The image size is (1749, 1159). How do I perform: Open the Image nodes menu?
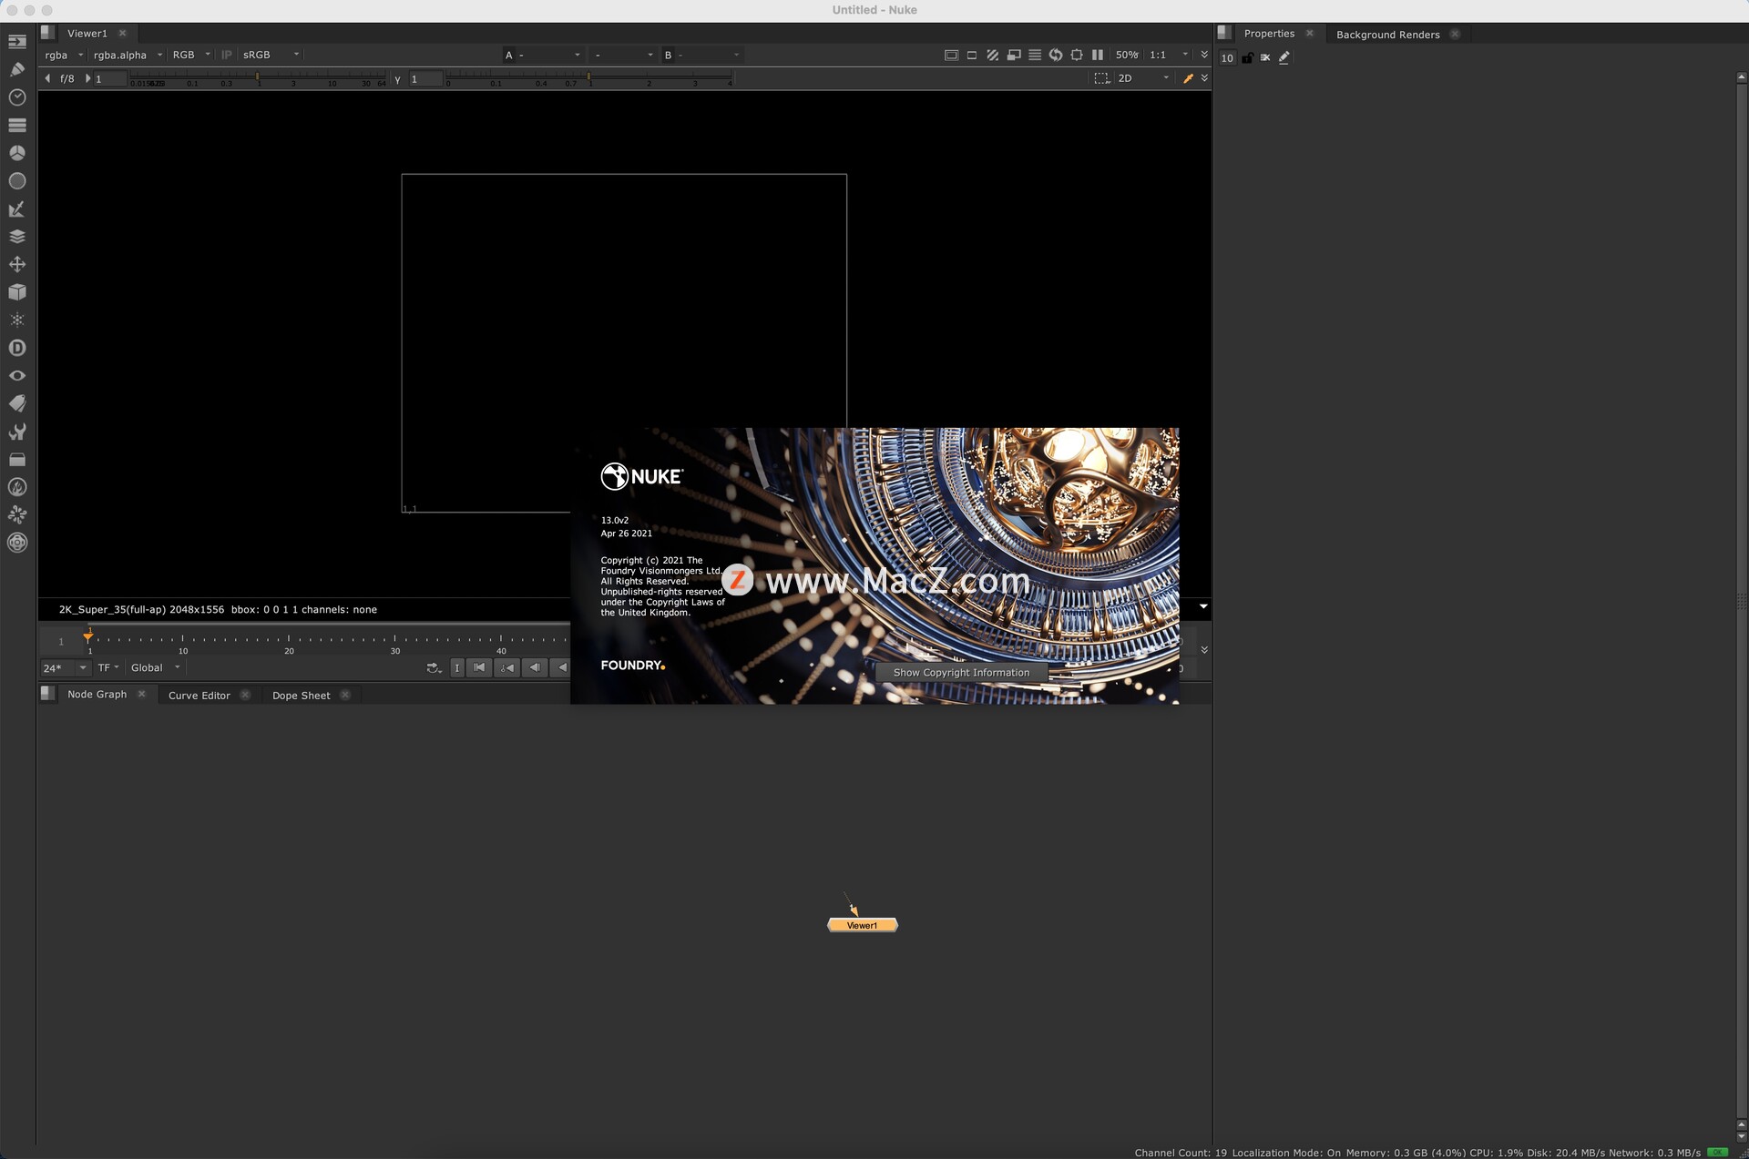click(17, 42)
